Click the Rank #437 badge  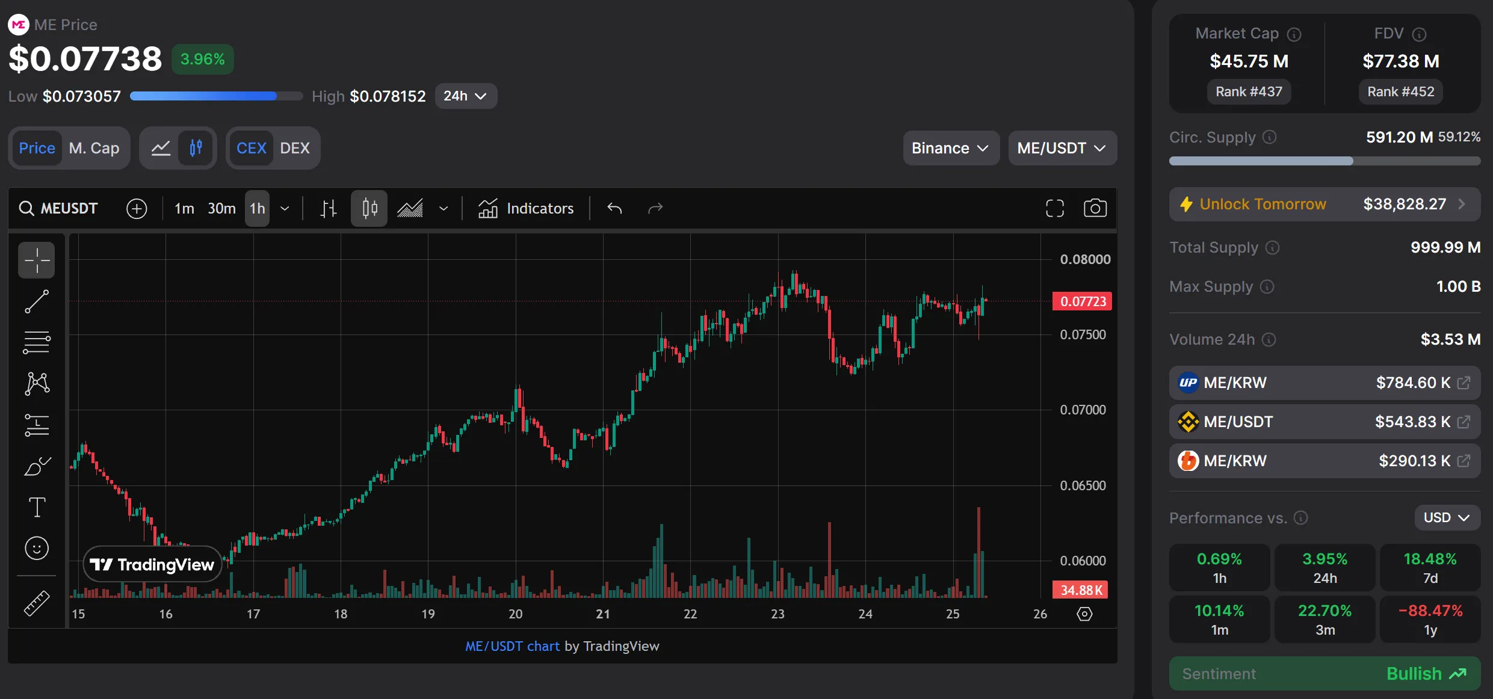(1249, 91)
